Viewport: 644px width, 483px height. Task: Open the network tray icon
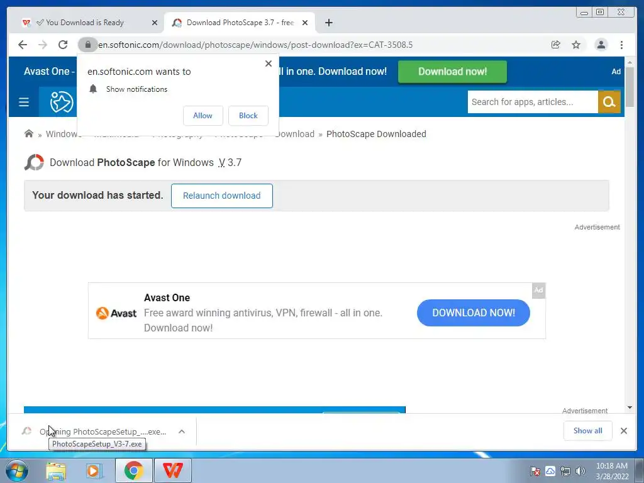(x=565, y=471)
